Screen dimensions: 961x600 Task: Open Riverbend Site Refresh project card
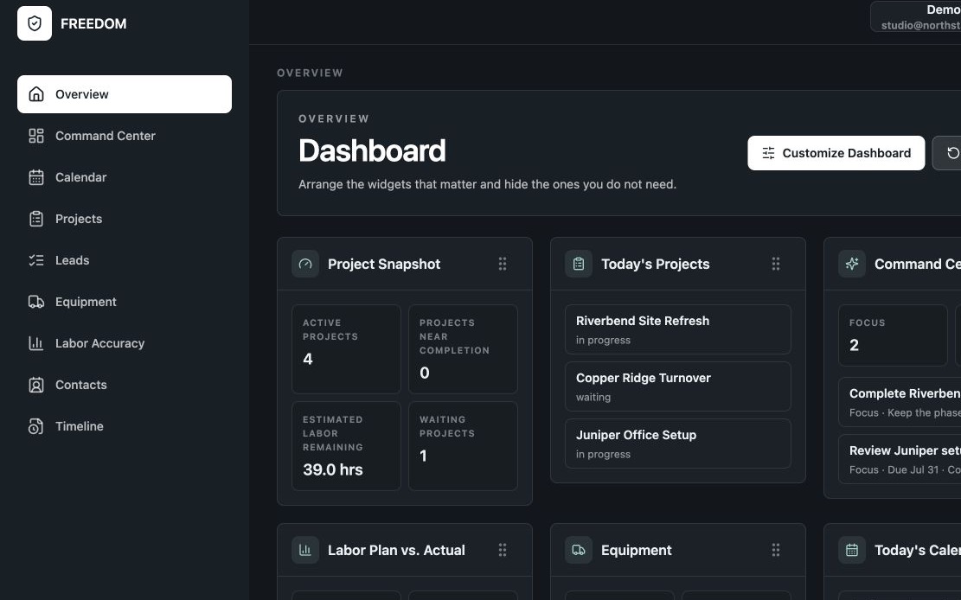[x=678, y=329]
